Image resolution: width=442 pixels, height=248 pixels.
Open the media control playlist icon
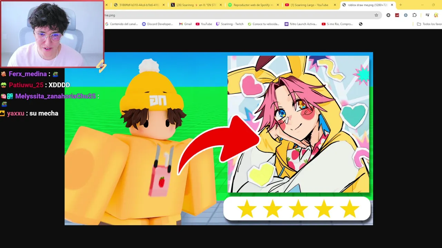click(x=427, y=15)
